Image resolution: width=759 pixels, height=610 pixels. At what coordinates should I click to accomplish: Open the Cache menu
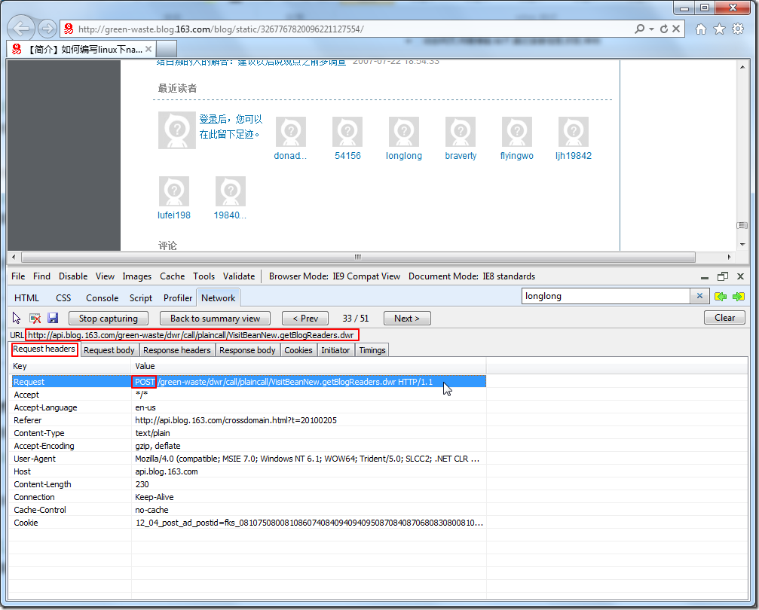click(x=173, y=276)
